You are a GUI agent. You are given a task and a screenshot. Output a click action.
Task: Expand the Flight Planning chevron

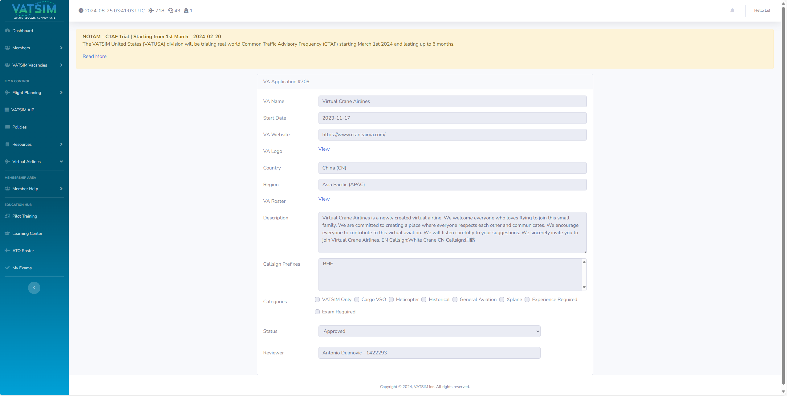tap(61, 92)
